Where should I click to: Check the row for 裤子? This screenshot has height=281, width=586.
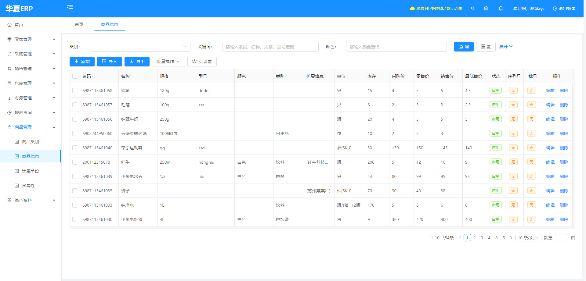[75, 191]
